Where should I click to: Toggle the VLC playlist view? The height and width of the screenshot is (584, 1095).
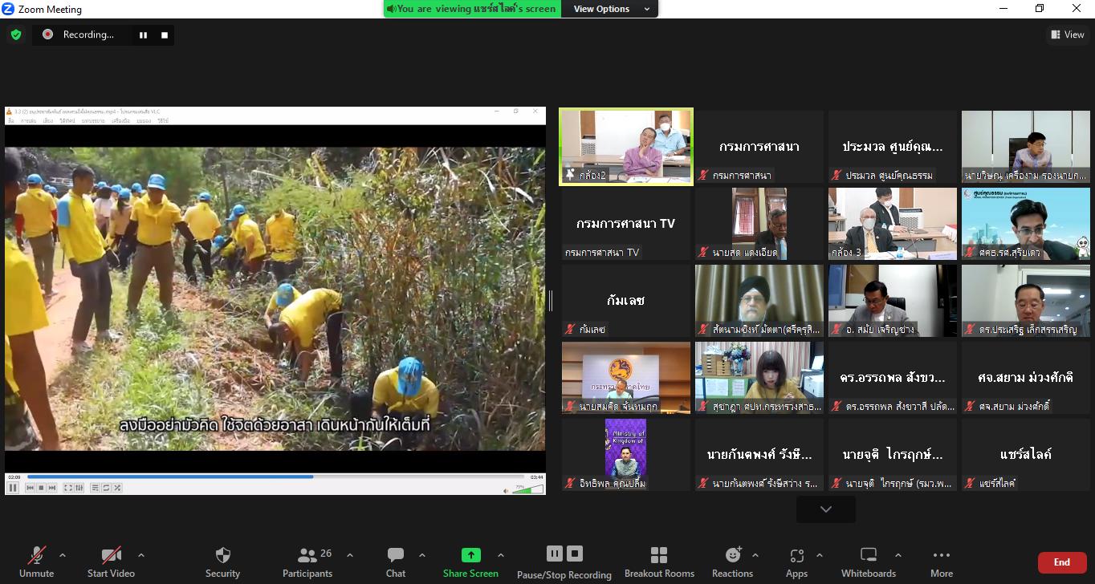click(96, 488)
